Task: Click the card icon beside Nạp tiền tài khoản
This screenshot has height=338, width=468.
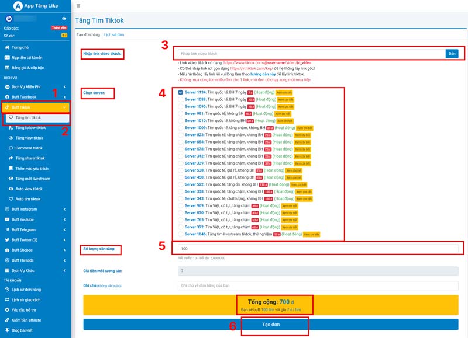Action: pyautogui.click(x=7, y=57)
